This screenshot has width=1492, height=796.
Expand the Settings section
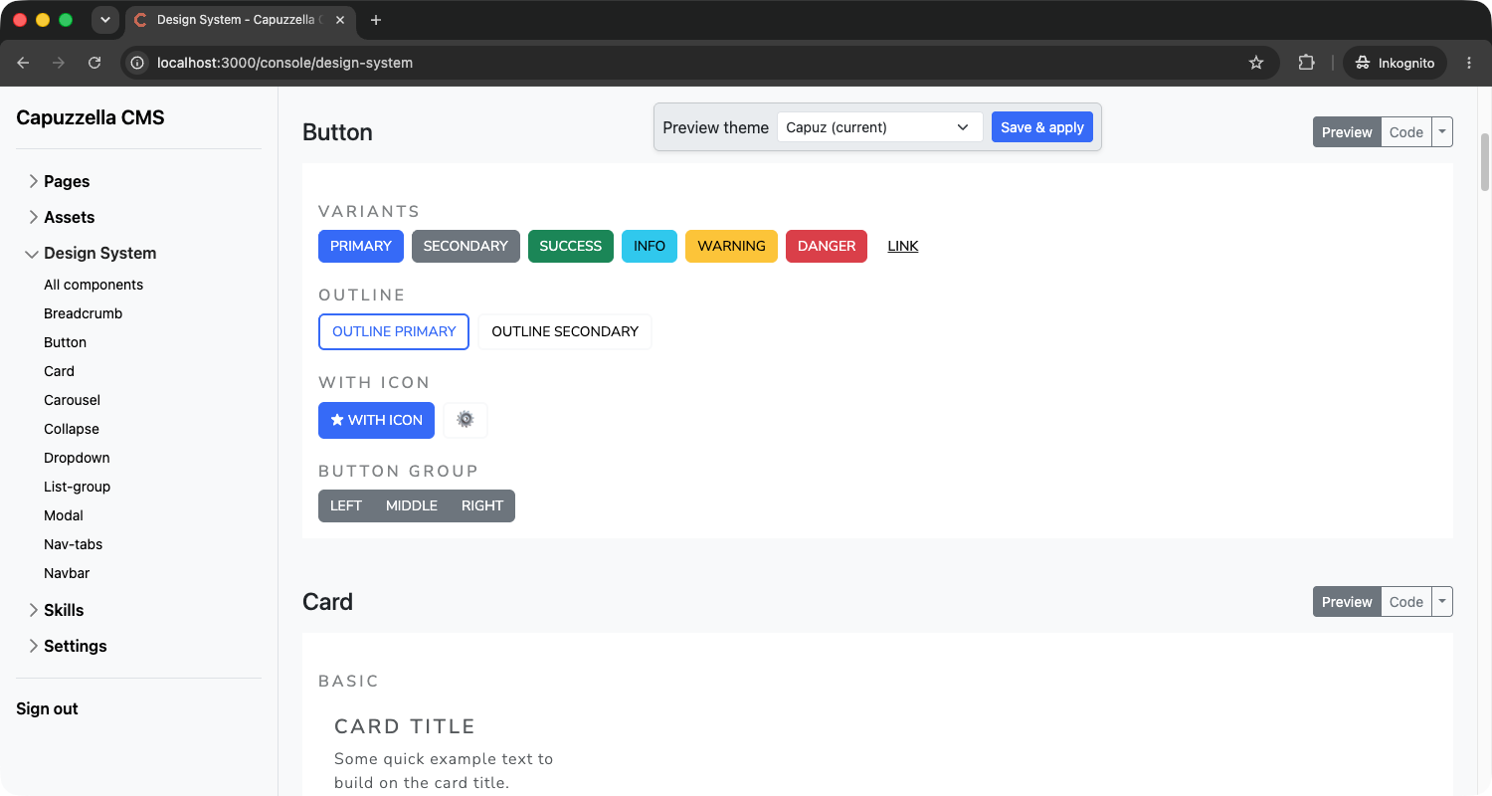34,646
